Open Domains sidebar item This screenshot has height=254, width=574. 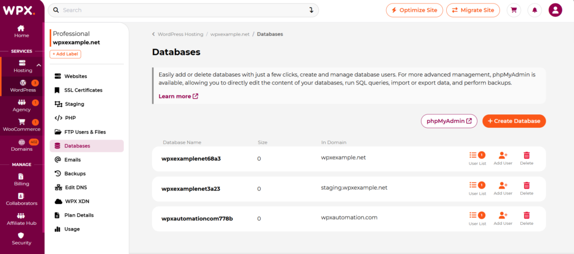click(21, 145)
